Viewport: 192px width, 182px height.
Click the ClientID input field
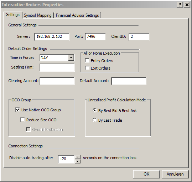pos(139,37)
